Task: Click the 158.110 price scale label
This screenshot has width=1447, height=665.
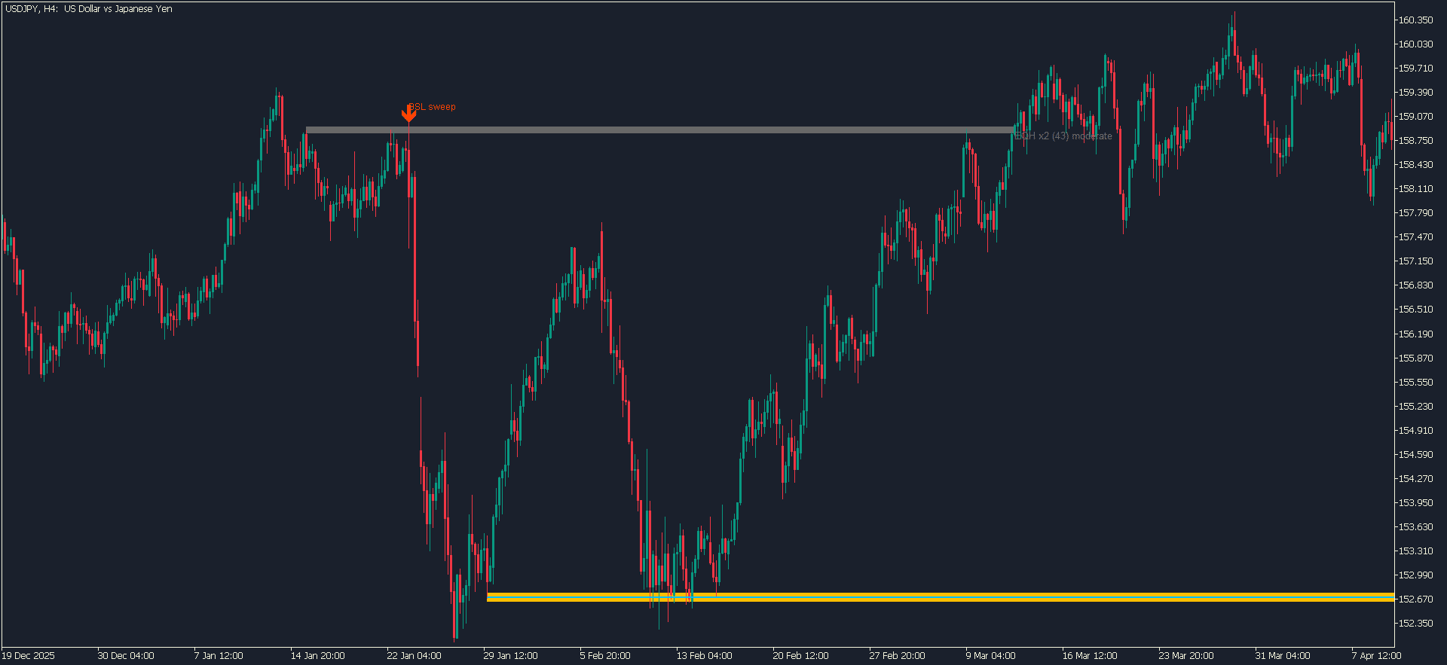Action: [x=1415, y=189]
